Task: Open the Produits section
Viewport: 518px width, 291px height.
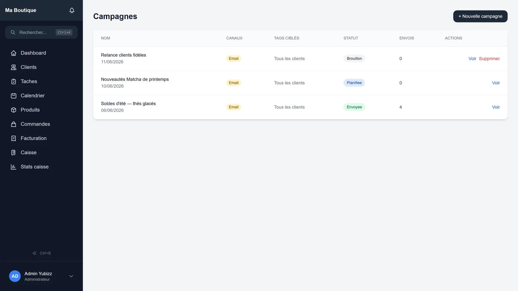Action: (x=41, y=110)
